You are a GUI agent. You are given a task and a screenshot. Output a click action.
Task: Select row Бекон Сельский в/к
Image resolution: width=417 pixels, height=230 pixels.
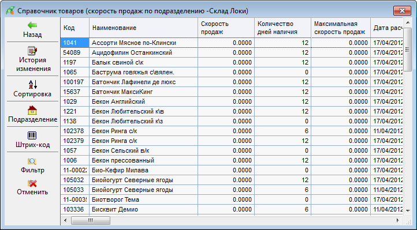tap(232, 150)
